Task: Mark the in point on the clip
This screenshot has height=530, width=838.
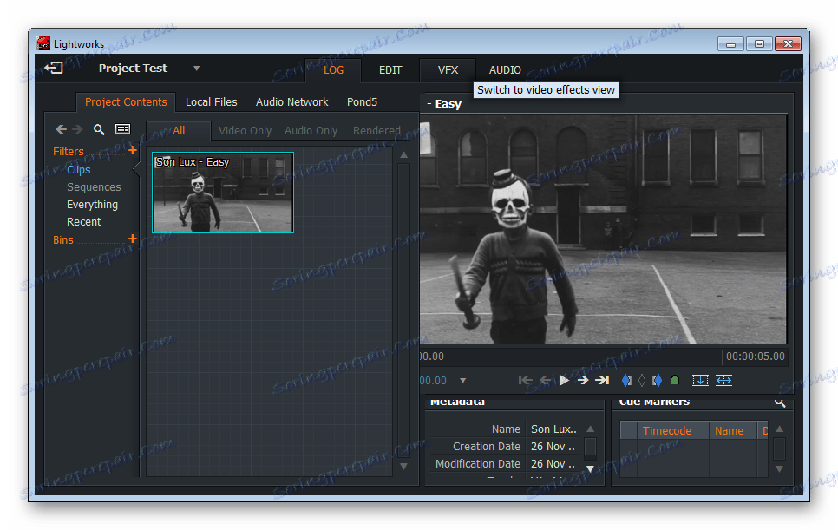Action: tap(627, 380)
